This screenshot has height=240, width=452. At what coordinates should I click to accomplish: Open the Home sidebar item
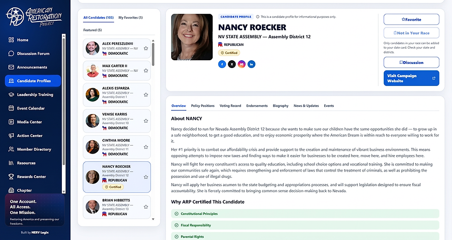click(32, 40)
